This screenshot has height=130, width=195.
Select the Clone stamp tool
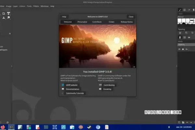[4, 18]
